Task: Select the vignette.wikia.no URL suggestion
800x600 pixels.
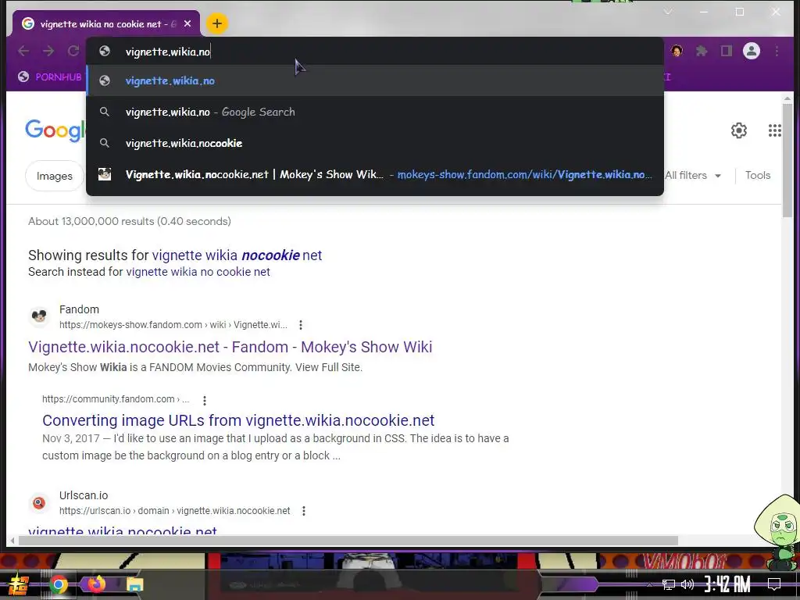Action: 375,80
